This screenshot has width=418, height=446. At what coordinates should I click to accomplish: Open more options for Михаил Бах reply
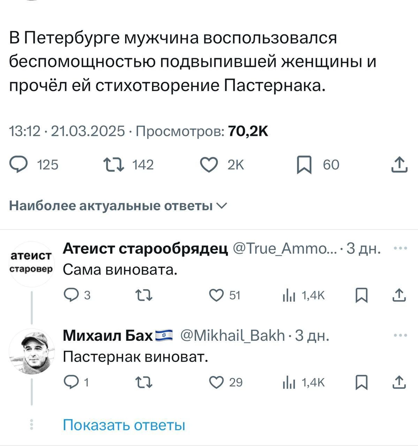(x=400, y=336)
